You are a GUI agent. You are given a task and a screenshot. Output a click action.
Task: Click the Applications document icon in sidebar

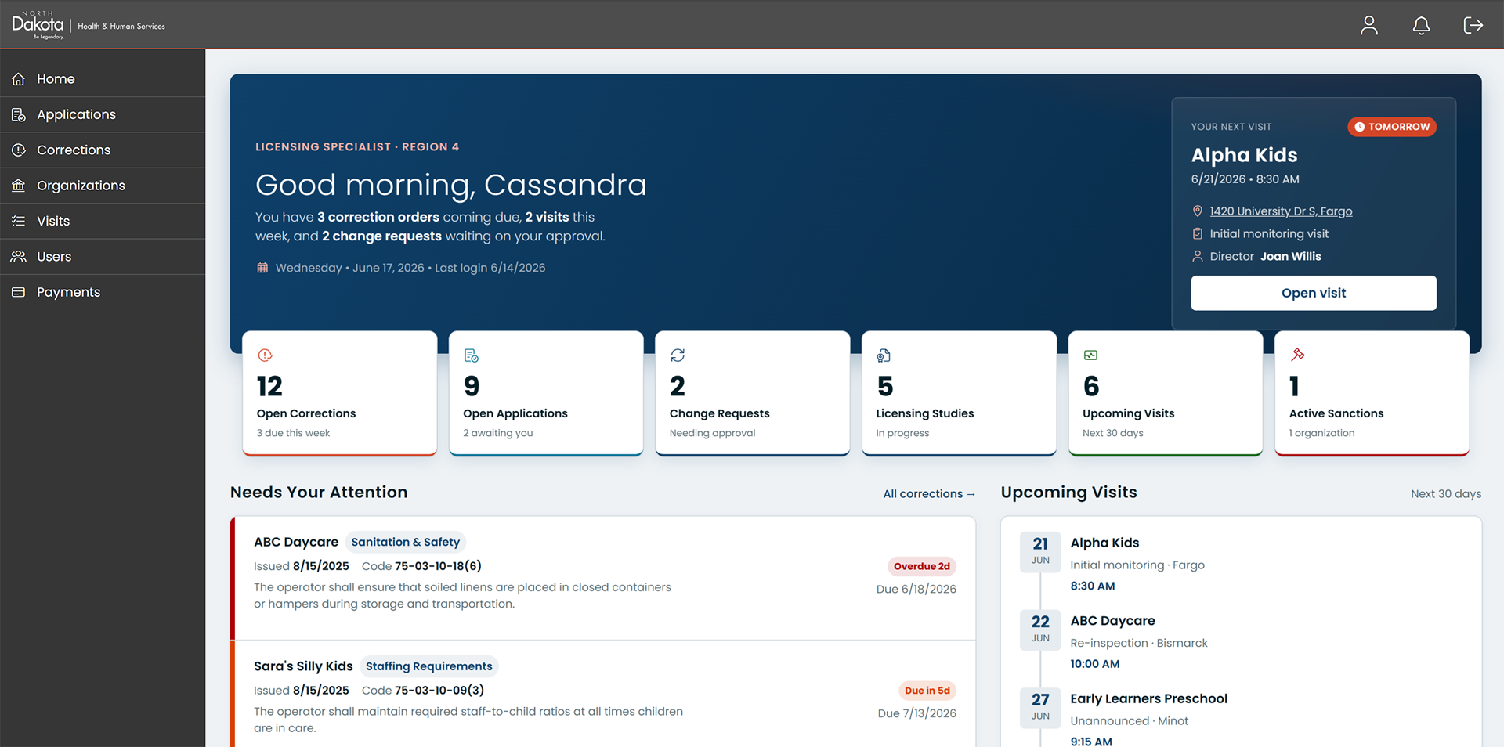[19, 114]
